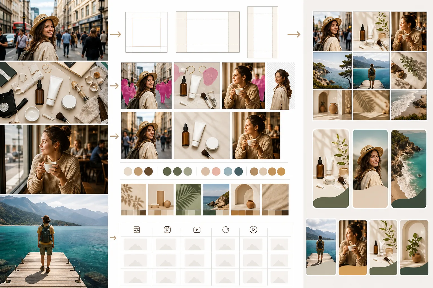Select the reels clapper icon column header
Image resolution: width=433 pixels, height=288 pixels.
(x=167, y=230)
